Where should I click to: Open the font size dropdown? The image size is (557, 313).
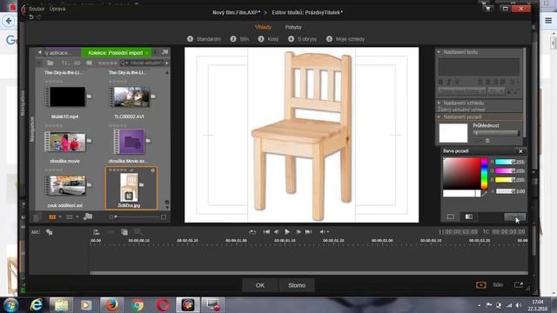tap(496, 91)
